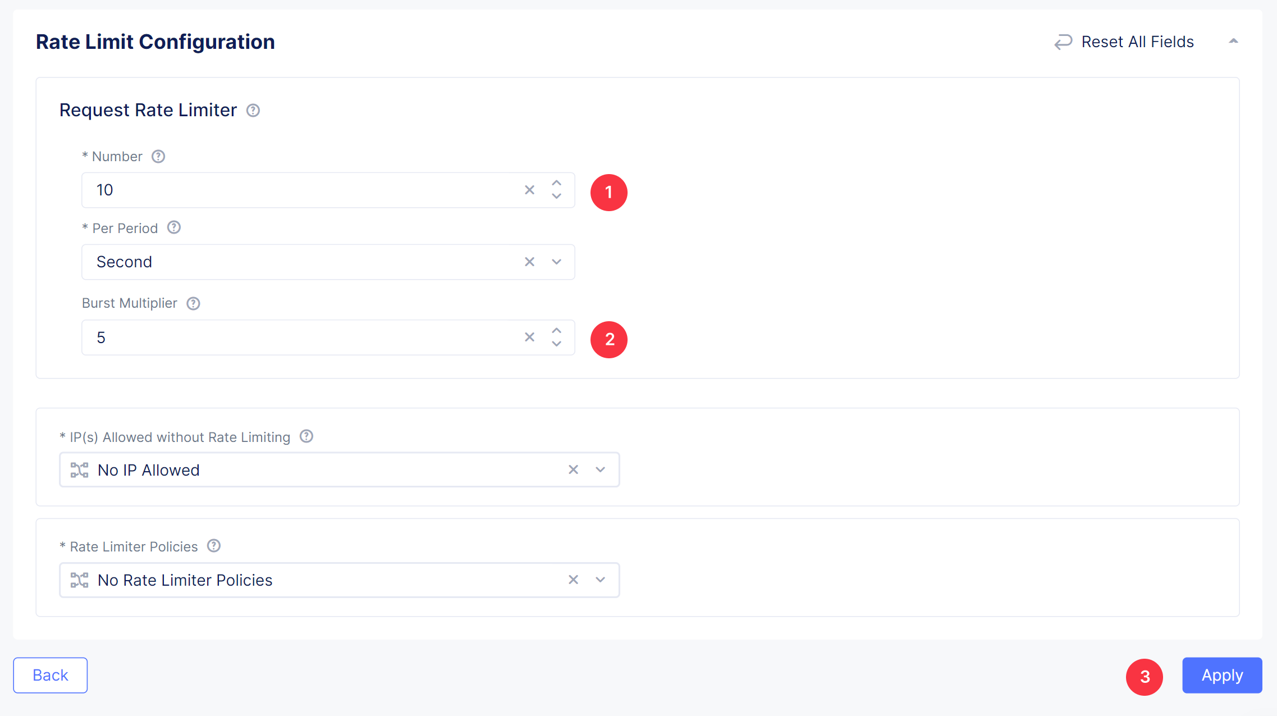The height and width of the screenshot is (716, 1277).
Task: Expand the IP(s) Allowed without Rate Limiting dropdown
Action: tap(601, 469)
